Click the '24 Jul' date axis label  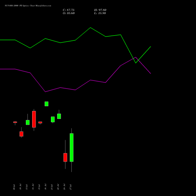tap(64, 187)
